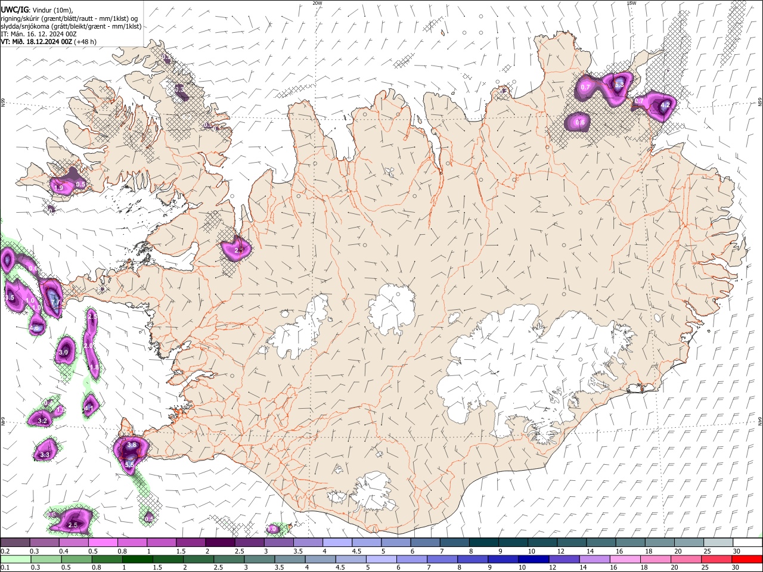Click the "UWC/IG: Vindur (10m)," title line
Viewport: 763px width, 572px height.
(37, 10)
